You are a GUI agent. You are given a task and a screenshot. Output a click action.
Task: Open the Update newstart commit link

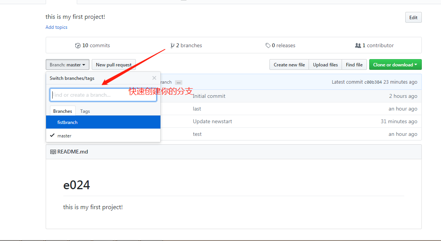pos(212,122)
